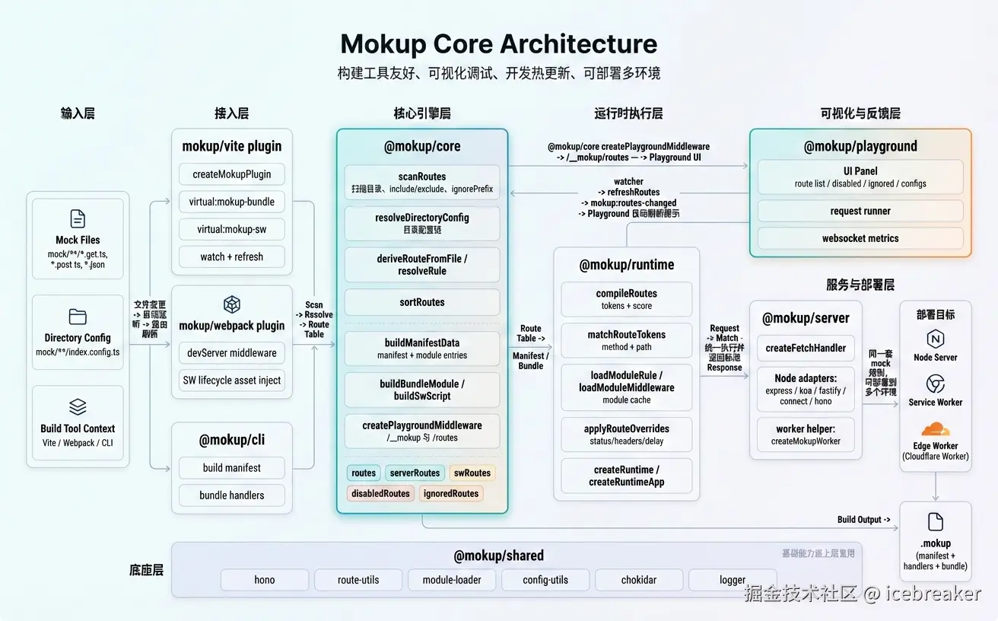
Task: Click the websocket metrics box
Action: click(x=860, y=238)
